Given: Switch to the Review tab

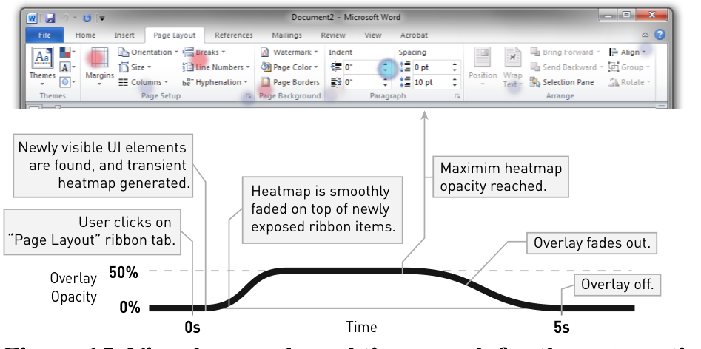Looking at the screenshot, I should click(332, 35).
